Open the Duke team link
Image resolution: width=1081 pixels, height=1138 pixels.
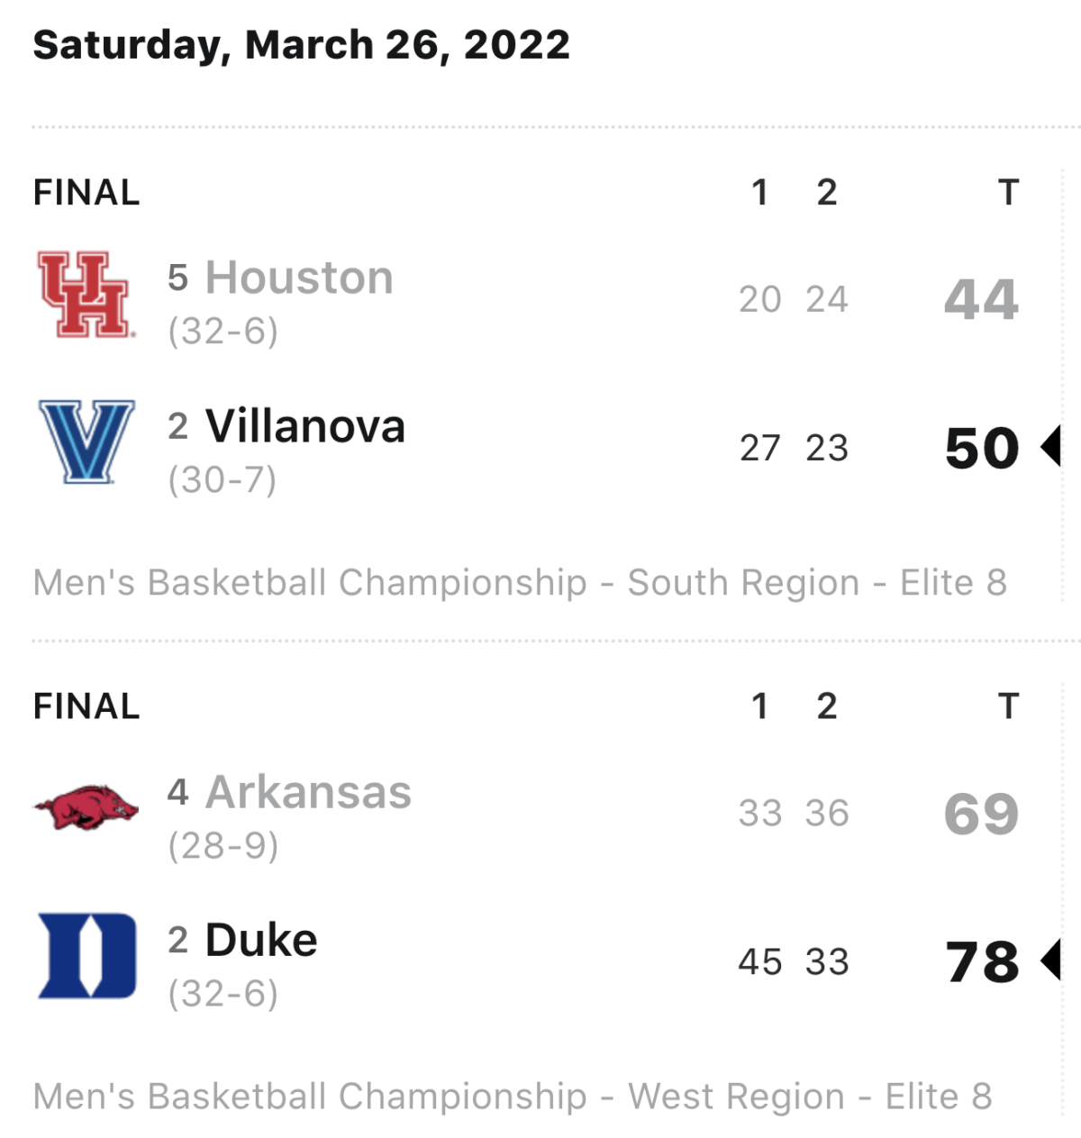[261, 940]
